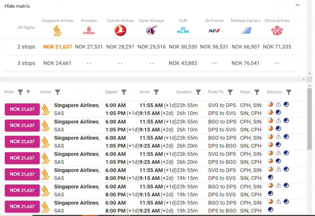The height and width of the screenshot is (216, 315).
Task: Select the Emirates logo in the matrix
Action: point(89,30)
